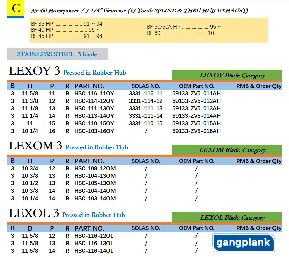Click OEM part 59133-ZV5-012AH
This screenshot has height=257, width=289.
[196, 101]
